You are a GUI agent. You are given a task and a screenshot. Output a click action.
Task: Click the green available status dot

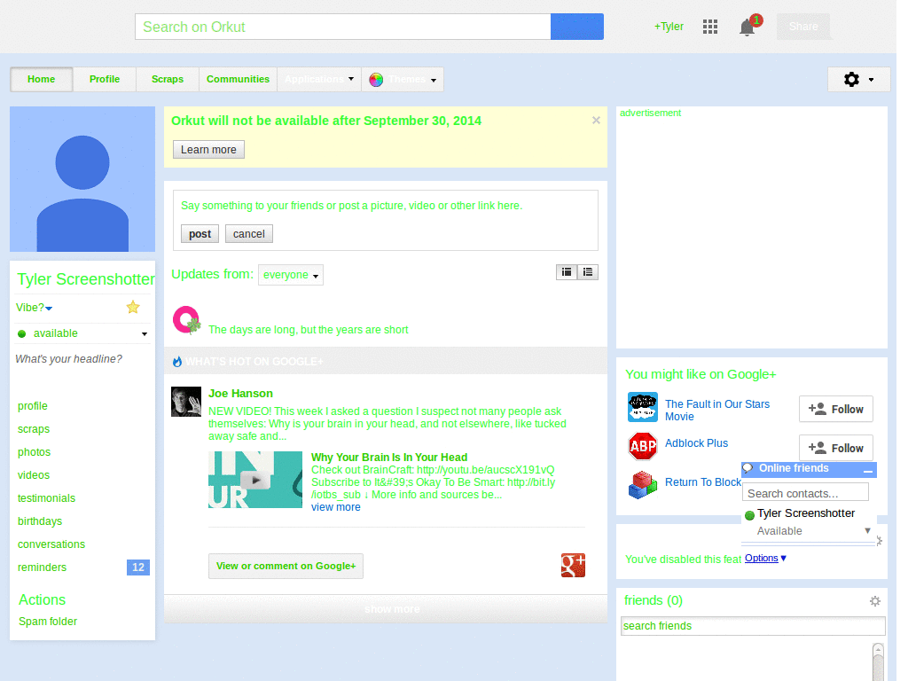pos(22,333)
